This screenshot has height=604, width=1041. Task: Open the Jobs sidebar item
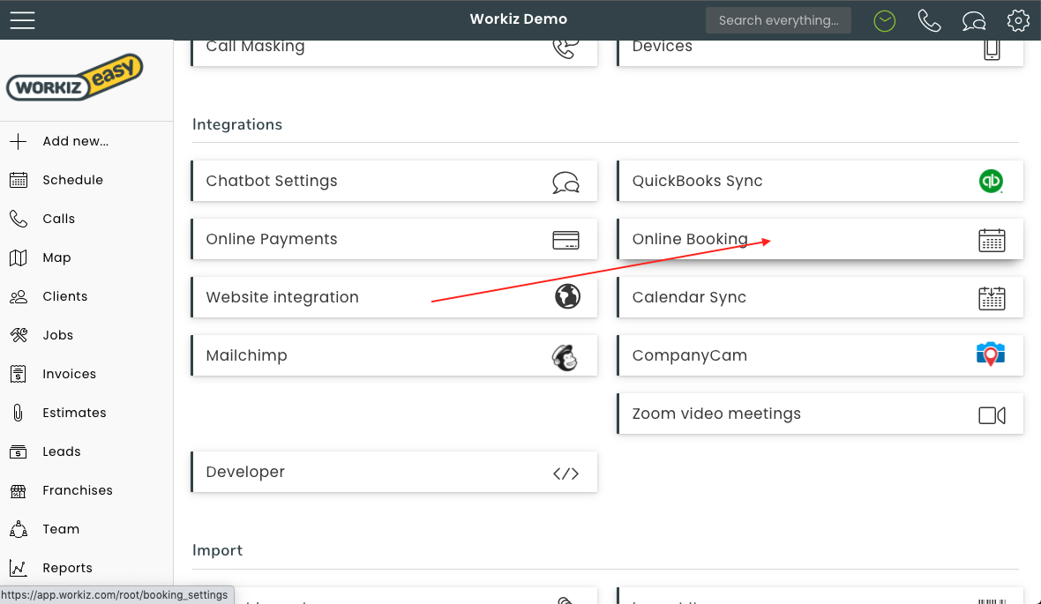[x=57, y=335]
